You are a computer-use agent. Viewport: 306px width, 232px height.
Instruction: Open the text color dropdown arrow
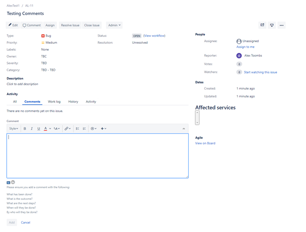[50, 129]
